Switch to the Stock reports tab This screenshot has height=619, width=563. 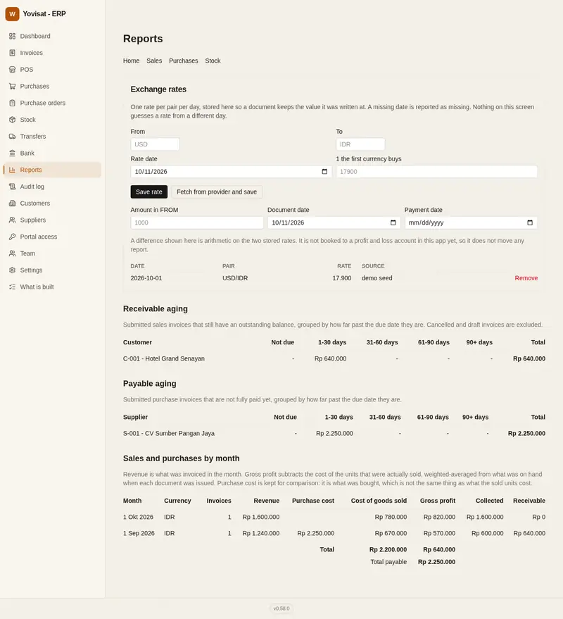(x=213, y=61)
